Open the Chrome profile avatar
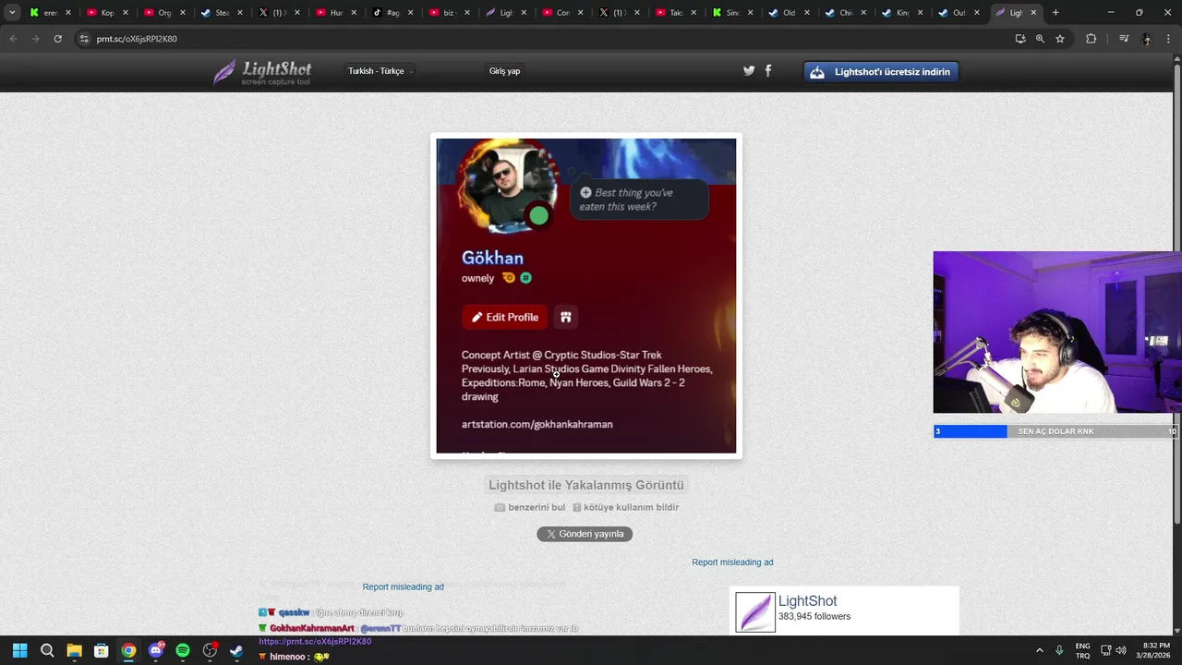This screenshot has width=1182, height=665. [1146, 39]
